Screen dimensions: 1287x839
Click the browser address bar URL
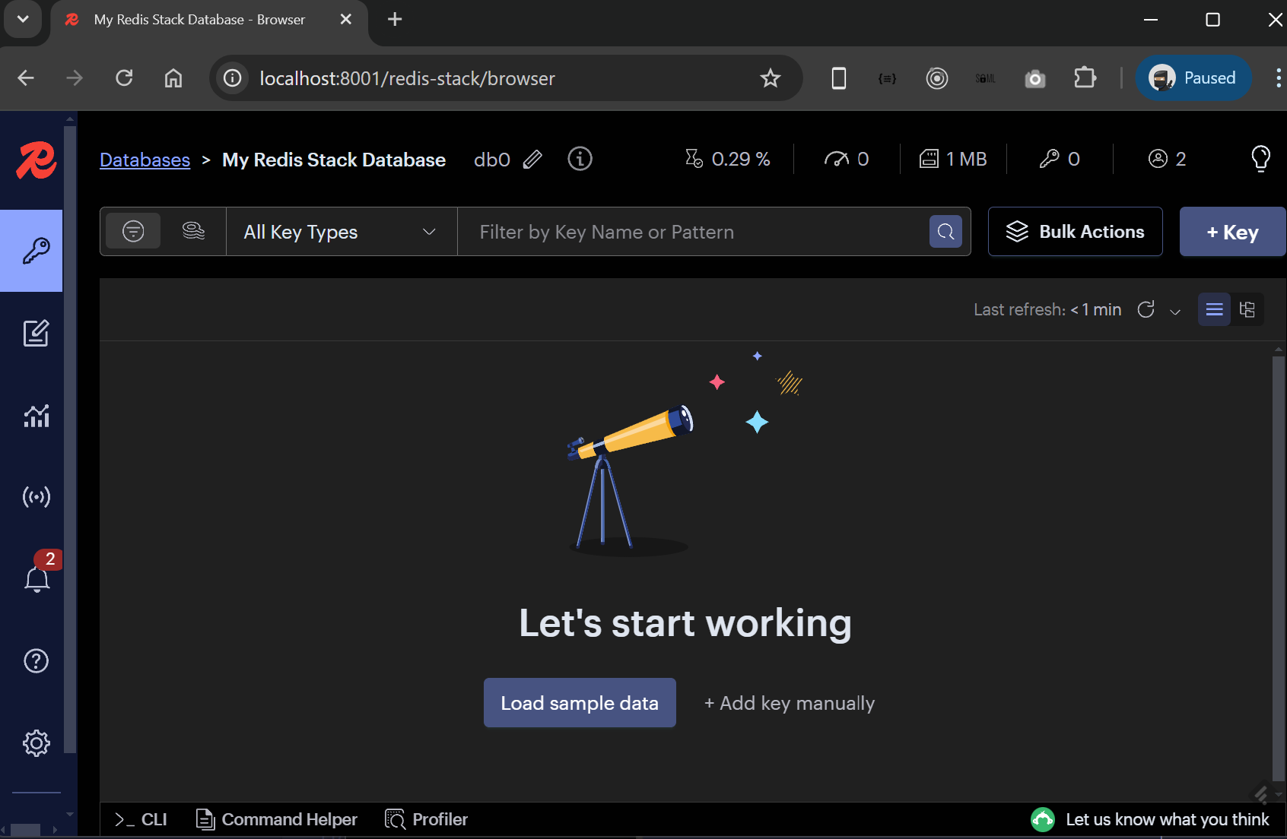coord(407,78)
